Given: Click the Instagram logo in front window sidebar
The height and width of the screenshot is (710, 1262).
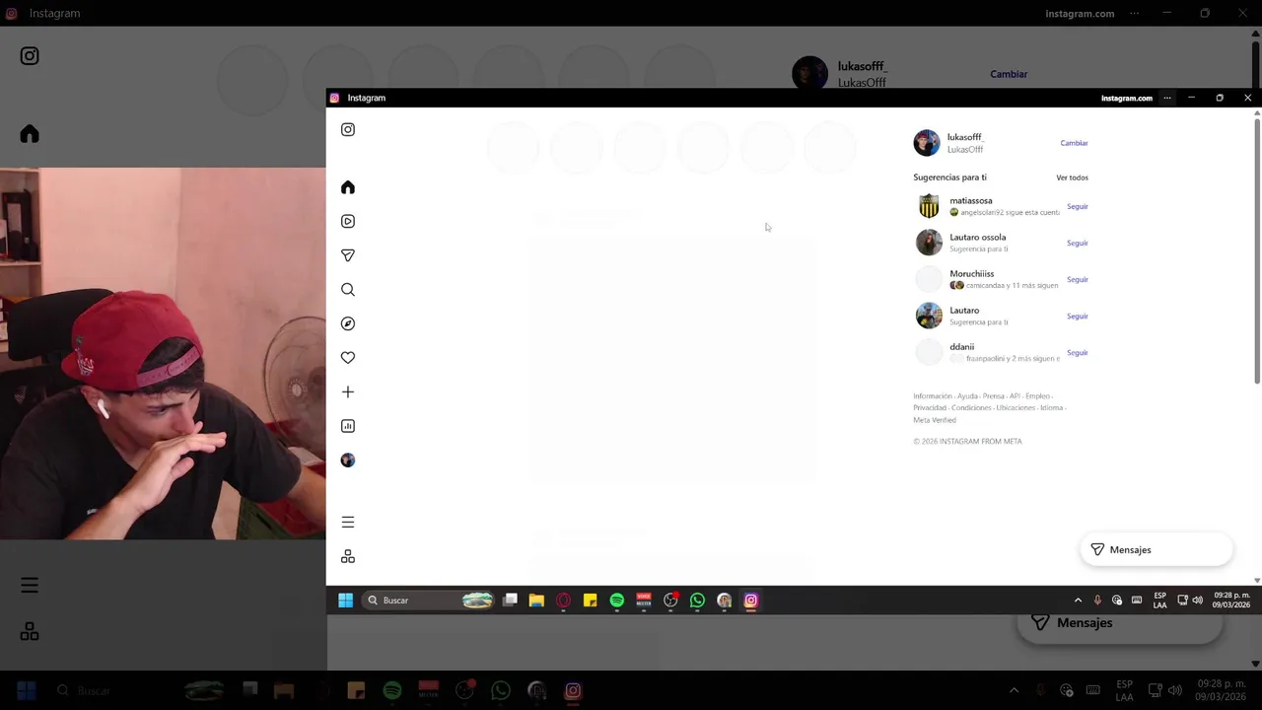Looking at the screenshot, I should click(x=348, y=129).
